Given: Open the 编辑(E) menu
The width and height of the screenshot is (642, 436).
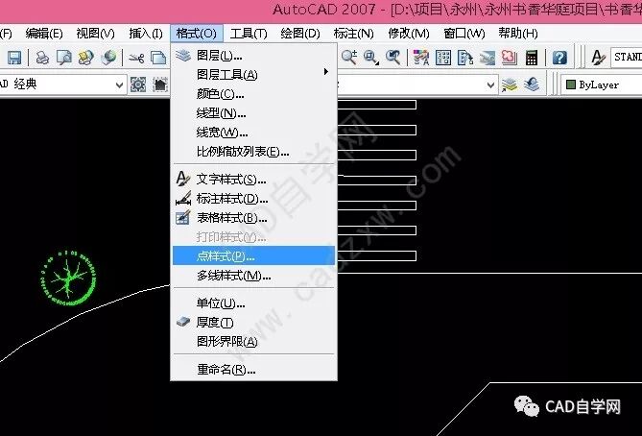Looking at the screenshot, I should pyautogui.click(x=44, y=34).
